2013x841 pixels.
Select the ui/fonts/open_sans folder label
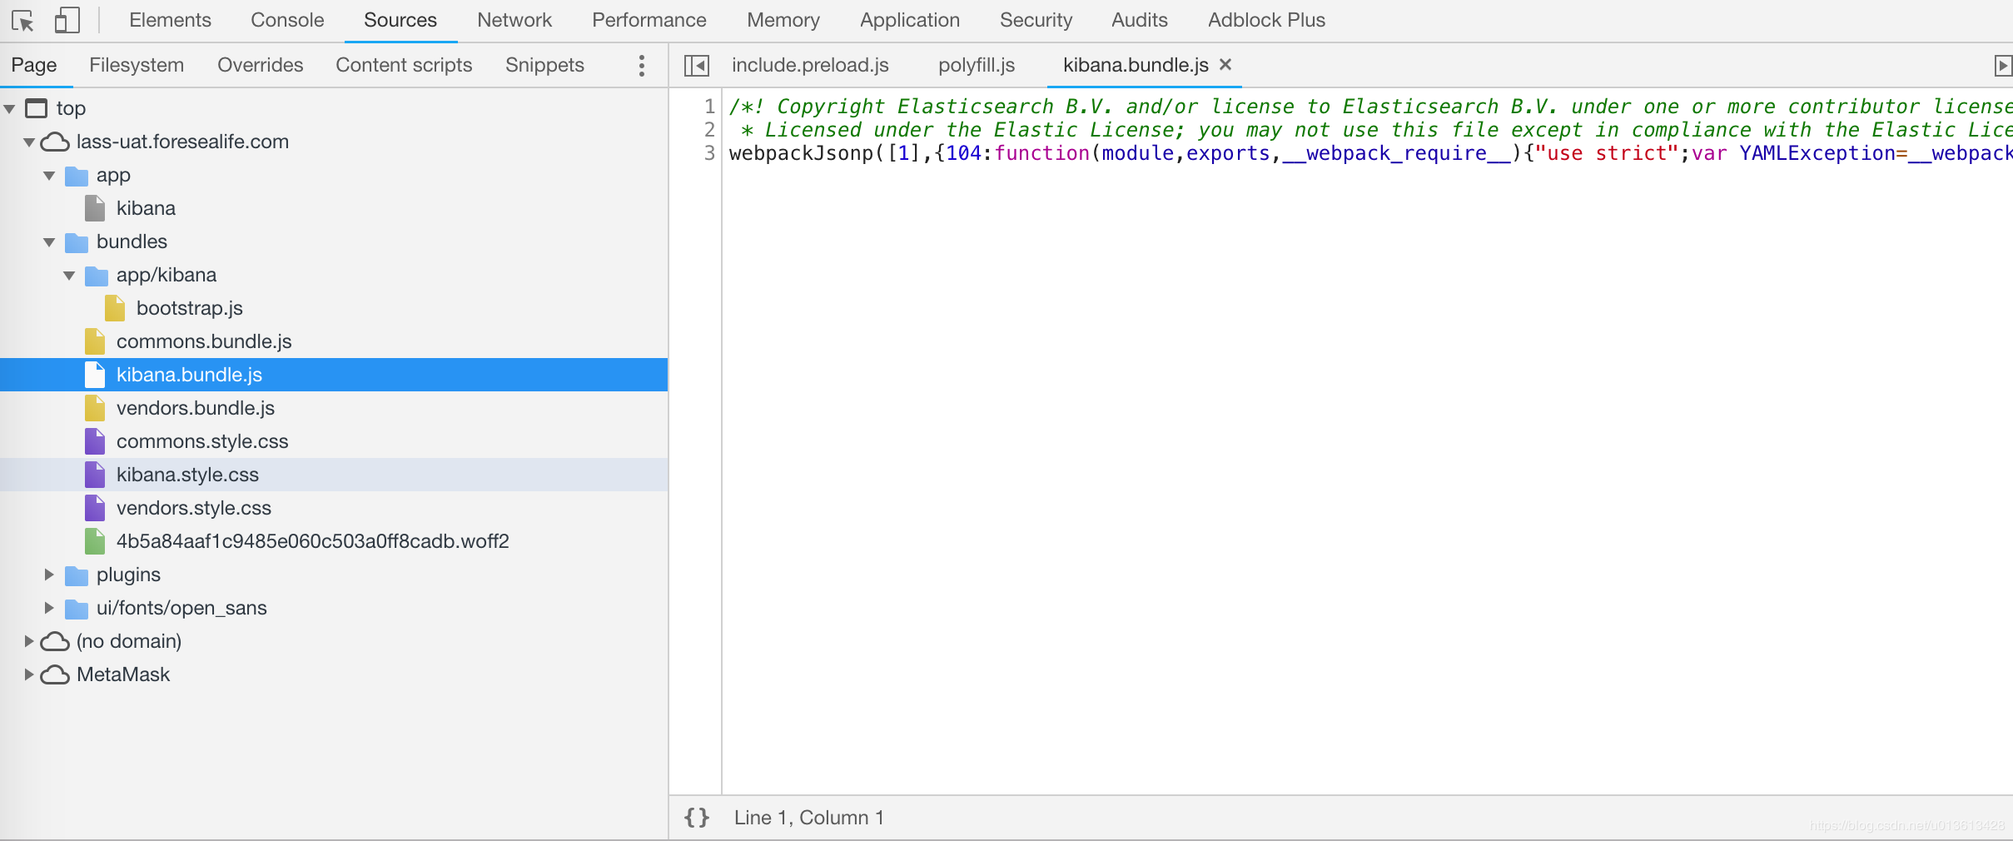[x=181, y=608]
